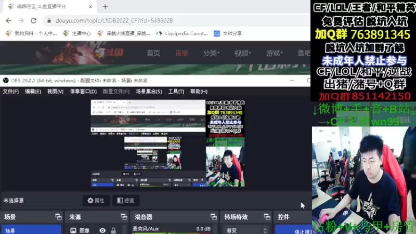This screenshot has width=416, height=234.
Task: Pop out the 转场特效 dock
Action: 267,217
